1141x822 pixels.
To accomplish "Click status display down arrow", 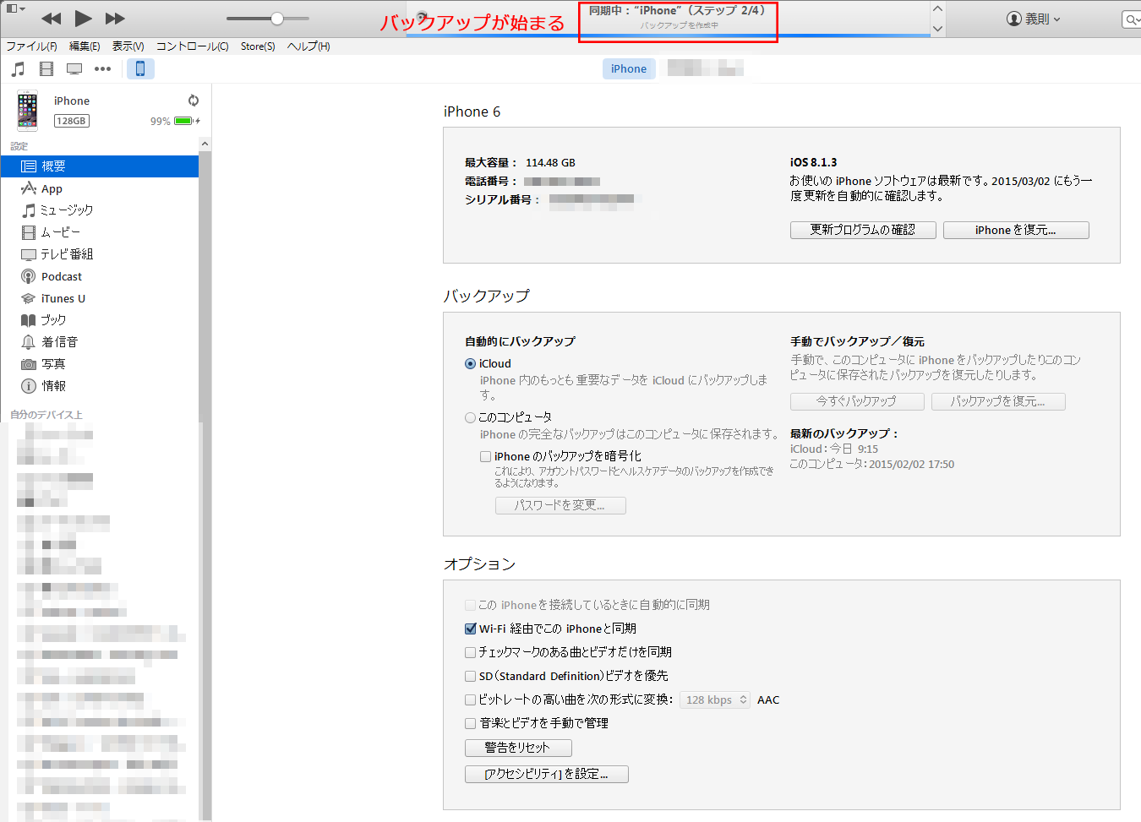I will click(937, 28).
